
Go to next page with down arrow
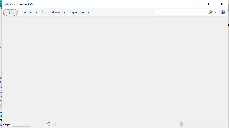point(56,124)
